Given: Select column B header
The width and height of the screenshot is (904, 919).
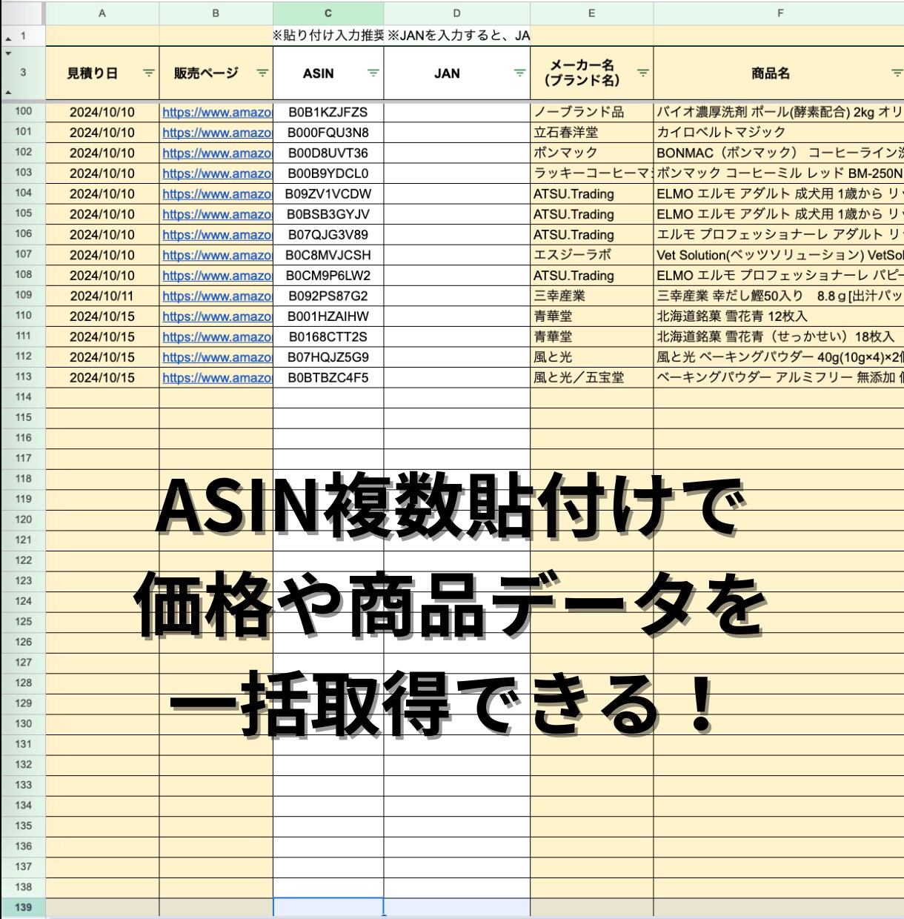Looking at the screenshot, I should click(x=216, y=13).
